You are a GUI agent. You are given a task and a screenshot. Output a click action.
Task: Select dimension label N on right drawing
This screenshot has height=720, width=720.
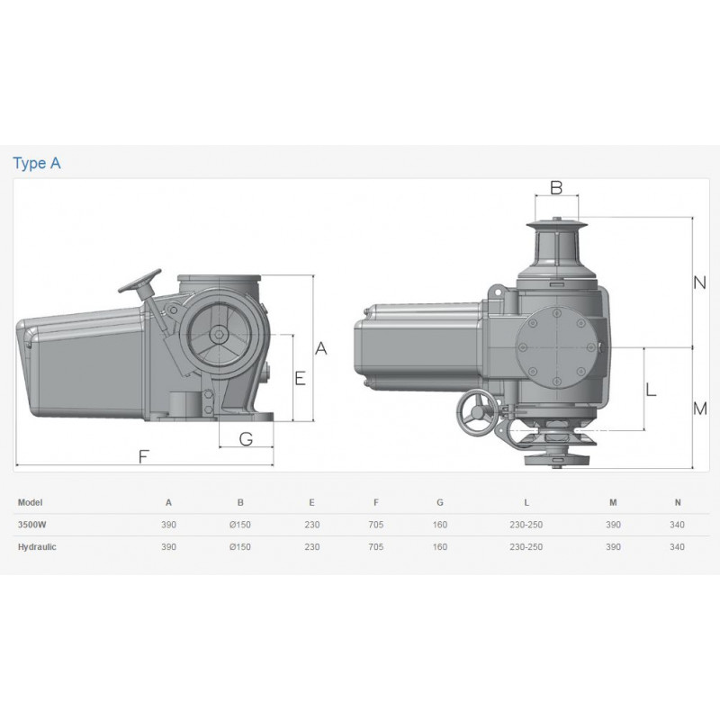tap(699, 282)
